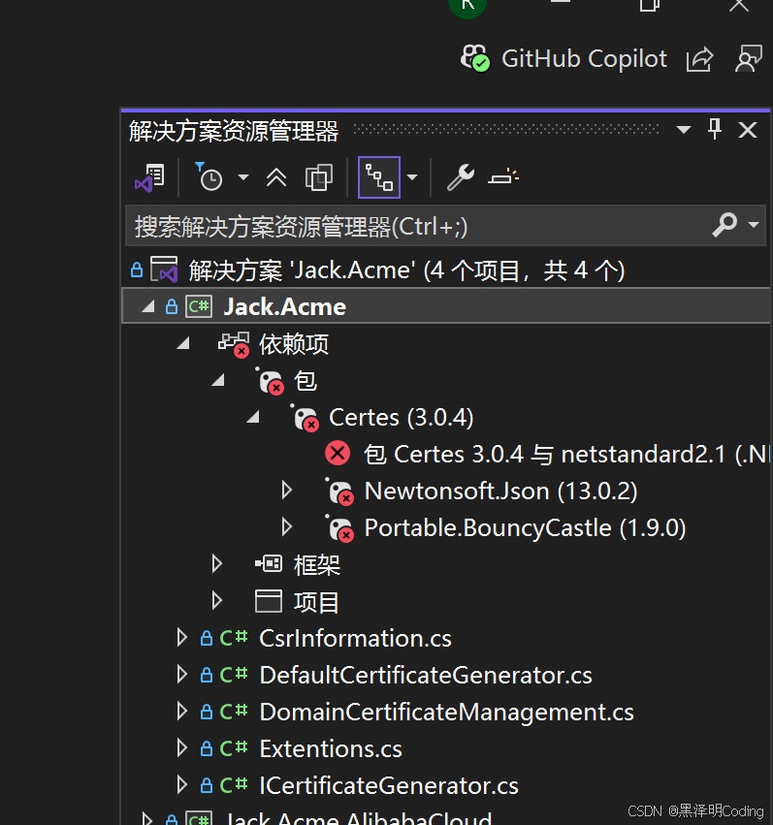
Task: Expand the 项目 projects node
Action: click(x=217, y=600)
